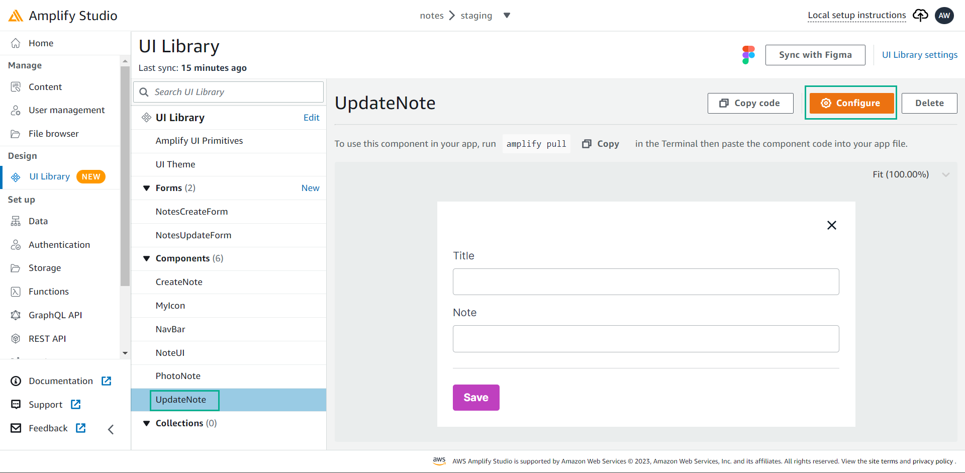Click the GraphQL API icon
965x473 pixels.
click(x=16, y=315)
